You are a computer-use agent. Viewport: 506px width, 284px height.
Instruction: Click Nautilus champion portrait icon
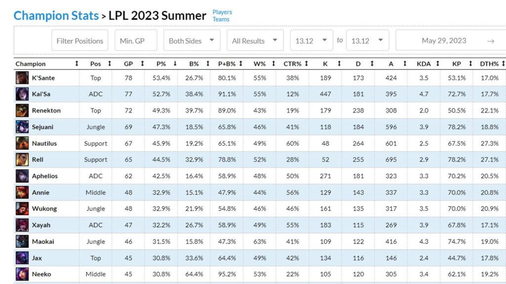pyautogui.click(x=22, y=143)
